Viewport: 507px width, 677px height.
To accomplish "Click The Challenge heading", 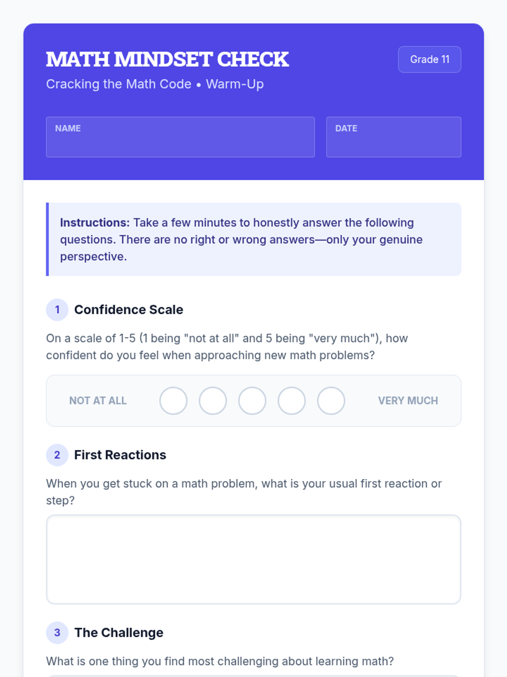I will click(x=119, y=633).
